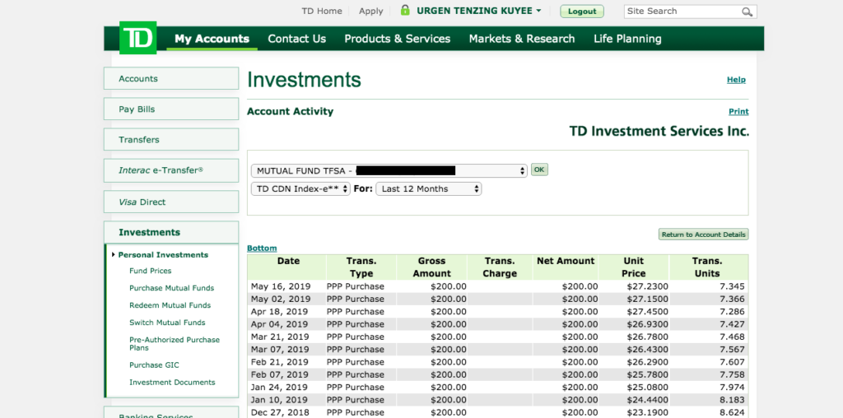Screen dimensions: 843x418
Task: Open Investment Documents link
Action: [172, 382]
